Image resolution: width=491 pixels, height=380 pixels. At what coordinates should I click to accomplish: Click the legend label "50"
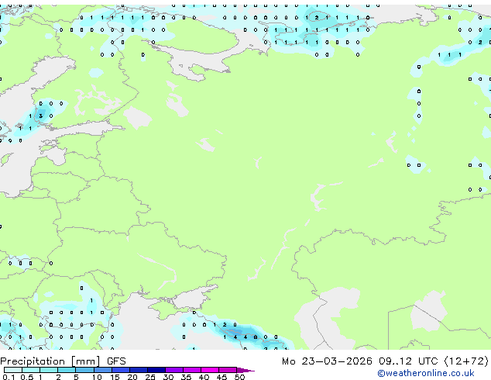pyautogui.click(x=239, y=377)
